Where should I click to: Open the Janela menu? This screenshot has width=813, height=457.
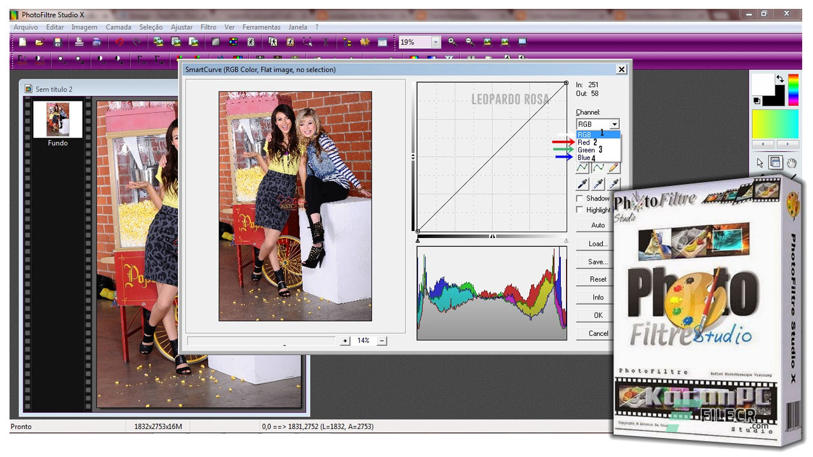(x=298, y=27)
